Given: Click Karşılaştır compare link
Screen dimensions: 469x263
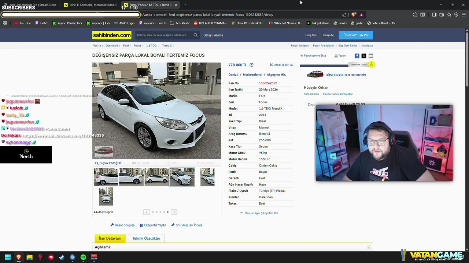Looking at the screenshot, I should click(x=367, y=46).
